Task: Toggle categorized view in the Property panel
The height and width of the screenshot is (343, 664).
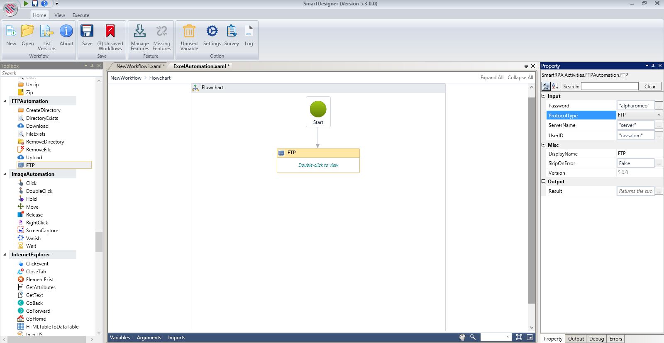Action: coord(546,86)
